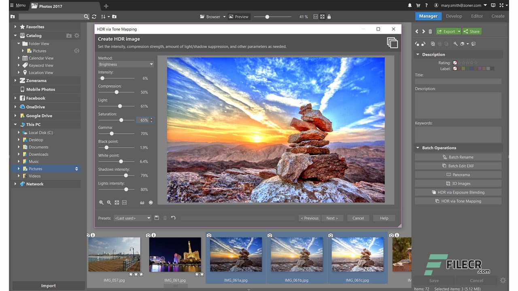Click the trash icon to delete selected photos
This screenshot has height=291, width=518.
(x=430, y=31)
